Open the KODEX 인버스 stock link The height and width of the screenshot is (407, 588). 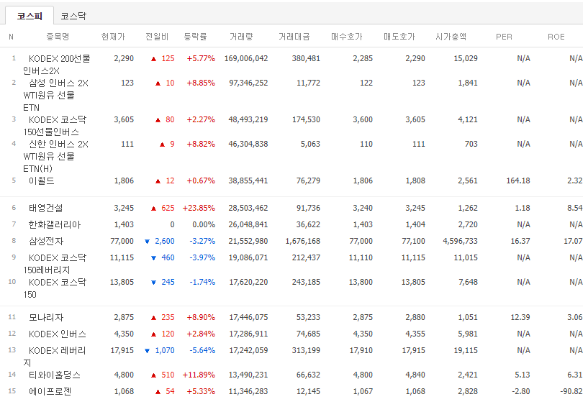point(58,334)
